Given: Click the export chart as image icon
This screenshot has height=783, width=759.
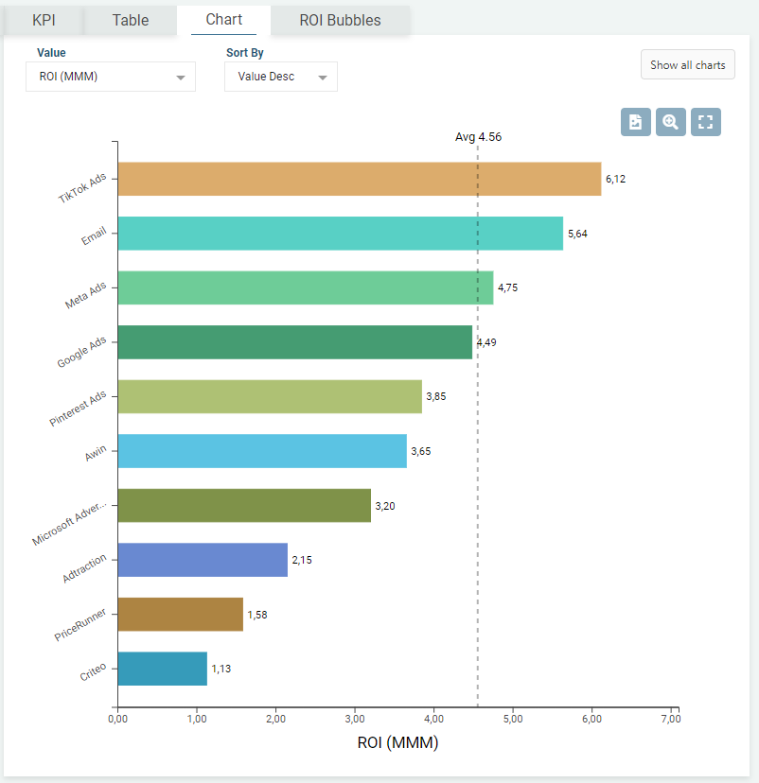Looking at the screenshot, I should click(636, 122).
